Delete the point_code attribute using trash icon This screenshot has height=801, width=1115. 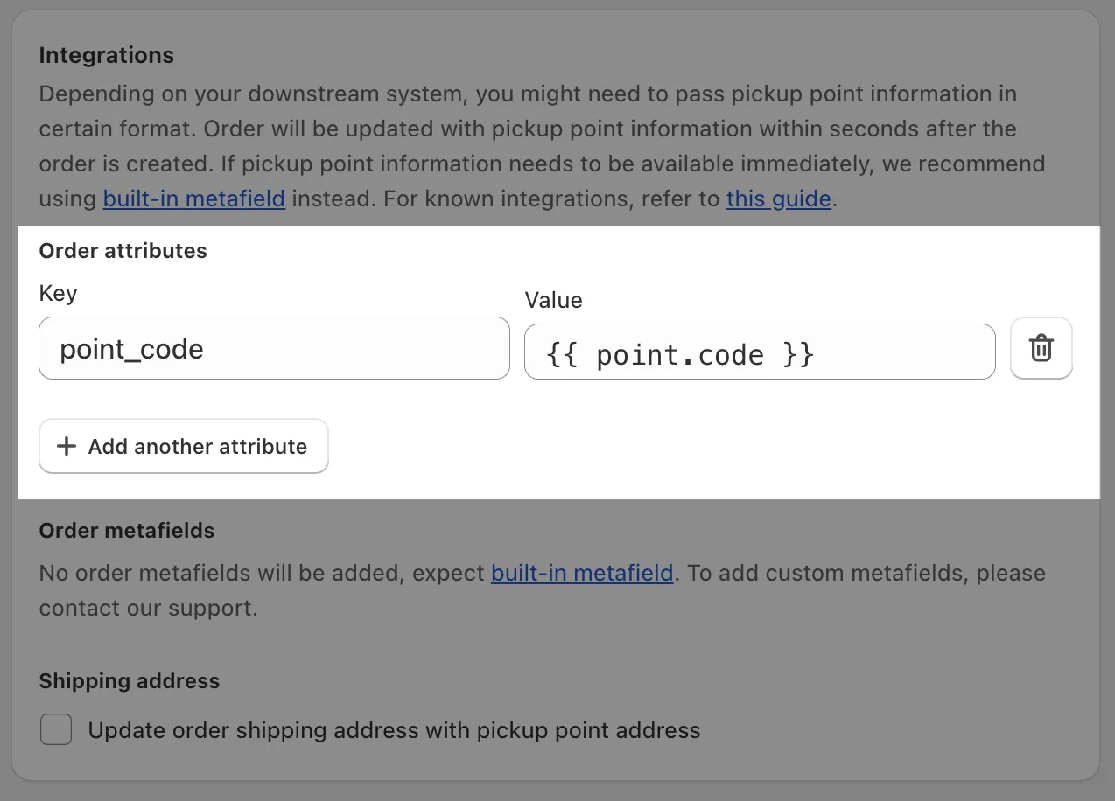tap(1041, 348)
